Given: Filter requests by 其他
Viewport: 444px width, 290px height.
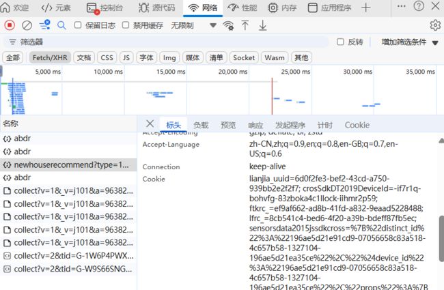Looking at the screenshot, I should [x=301, y=58].
